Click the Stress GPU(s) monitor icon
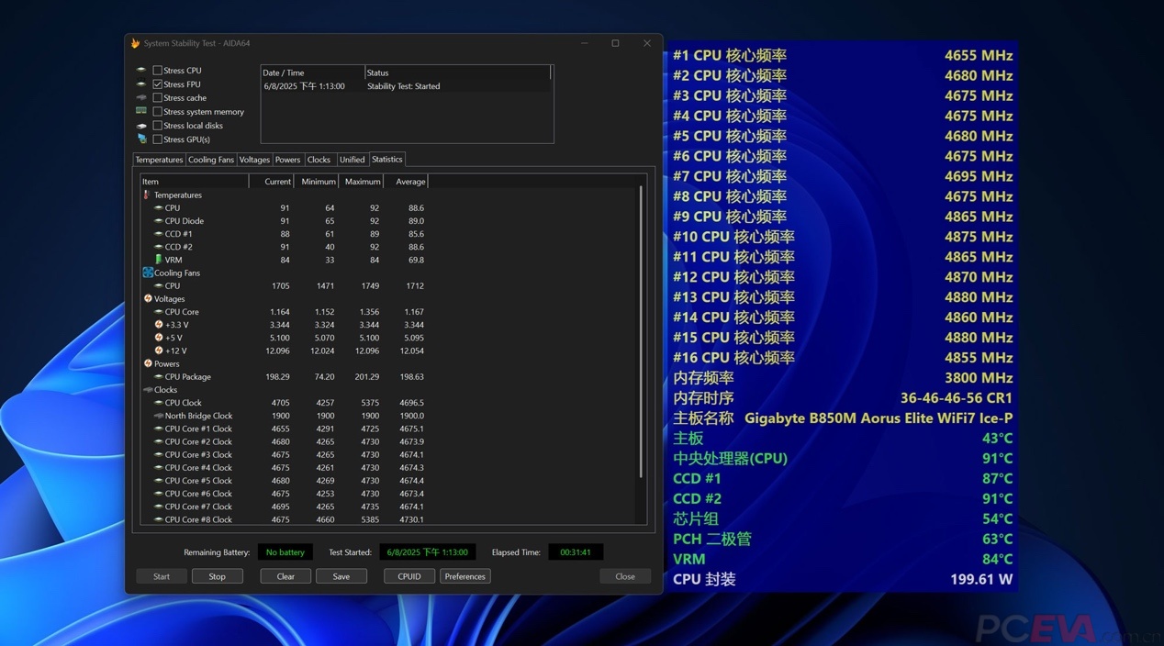Image resolution: width=1164 pixels, height=646 pixels. coord(141,139)
